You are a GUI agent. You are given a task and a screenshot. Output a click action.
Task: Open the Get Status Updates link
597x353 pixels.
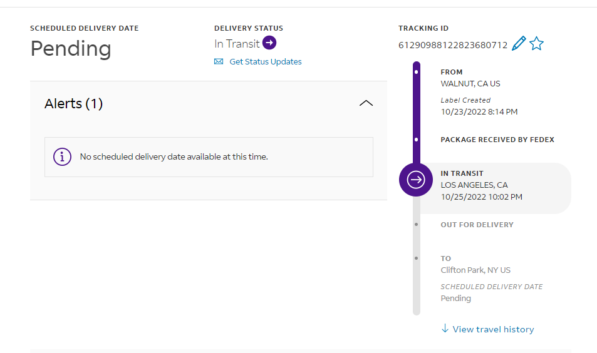click(266, 61)
